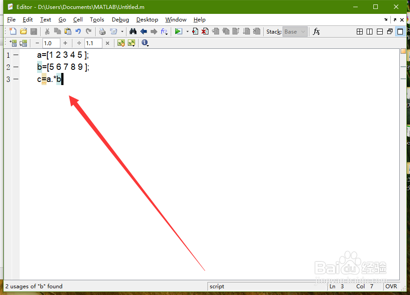Image resolution: width=410 pixels, height=295 pixels.
Task: Dock the editor with the docking arrow
Action: tap(386, 20)
